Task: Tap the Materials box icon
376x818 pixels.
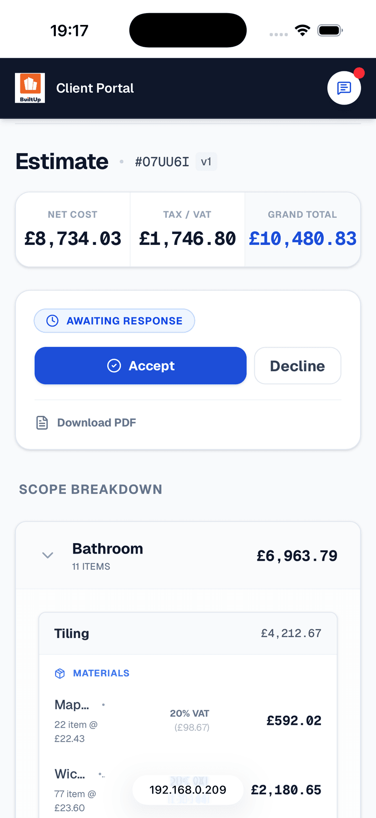Action: pyautogui.click(x=60, y=673)
